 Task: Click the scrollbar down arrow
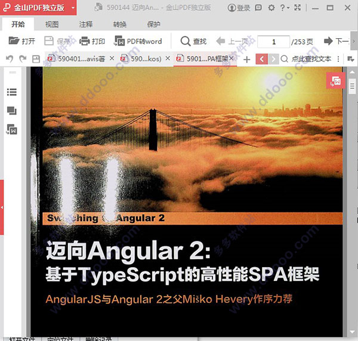point(352,332)
